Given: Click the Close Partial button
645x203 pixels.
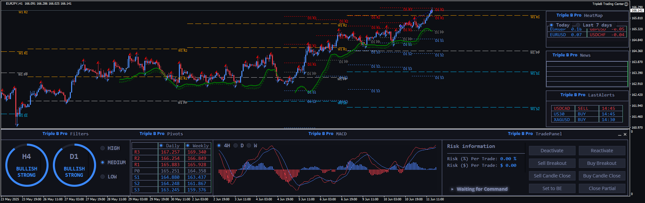Looking at the screenshot, I should click(x=602, y=188).
